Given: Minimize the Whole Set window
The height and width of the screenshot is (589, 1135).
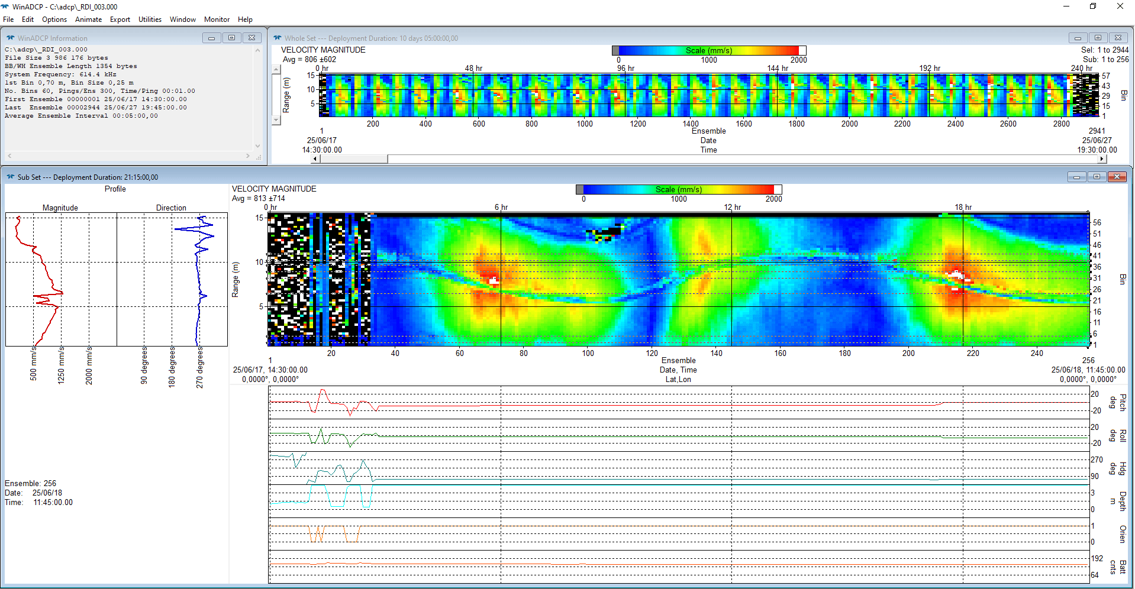Looking at the screenshot, I should click(x=1078, y=38).
